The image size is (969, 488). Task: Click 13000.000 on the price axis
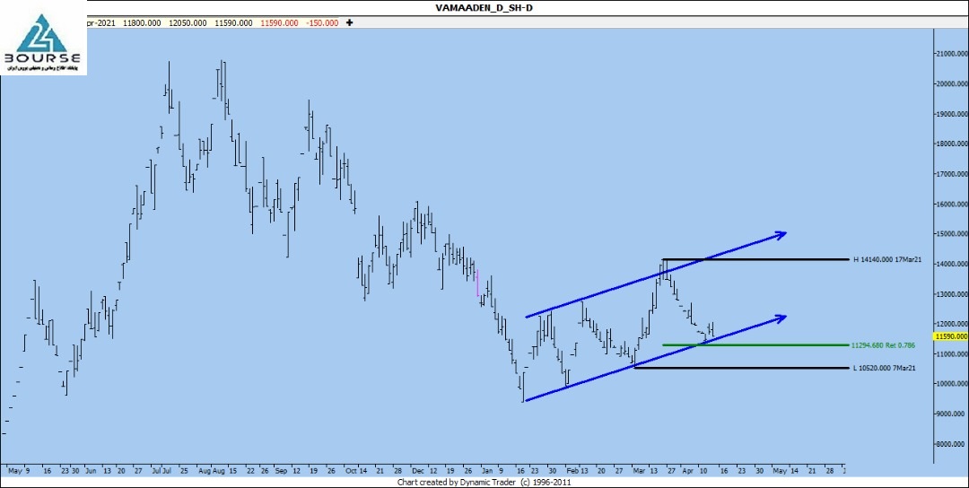point(952,294)
